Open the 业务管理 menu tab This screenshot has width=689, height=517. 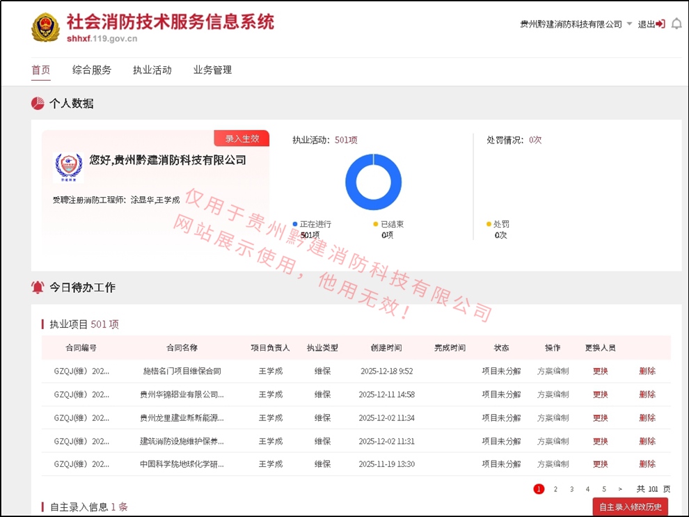[212, 70]
